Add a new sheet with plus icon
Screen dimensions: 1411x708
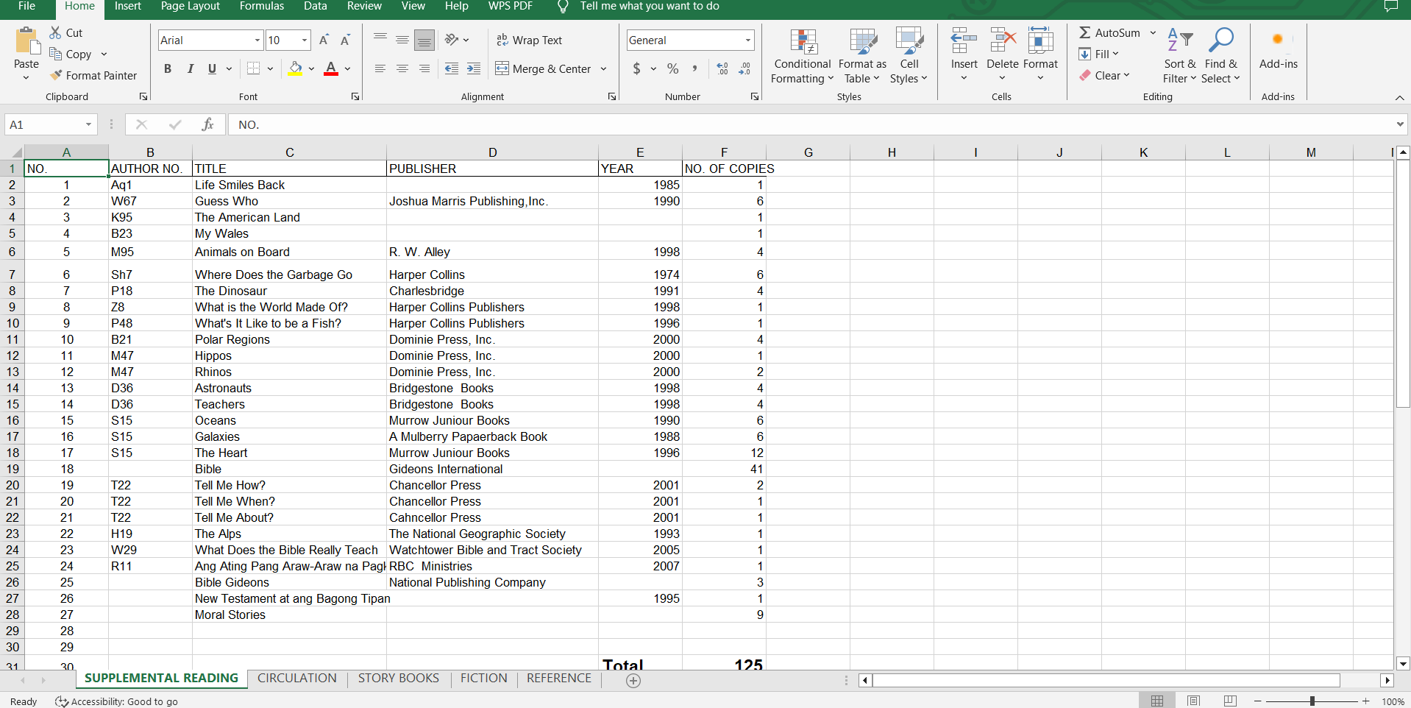tap(633, 680)
